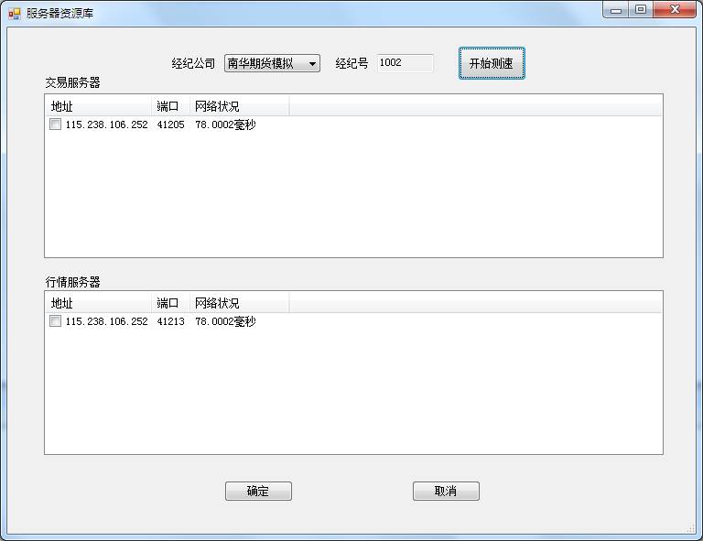Check the trading server row with port 41205

pyautogui.click(x=56, y=124)
